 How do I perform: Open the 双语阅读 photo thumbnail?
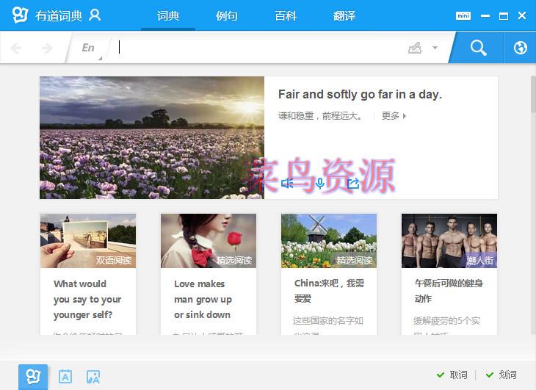[88, 241]
